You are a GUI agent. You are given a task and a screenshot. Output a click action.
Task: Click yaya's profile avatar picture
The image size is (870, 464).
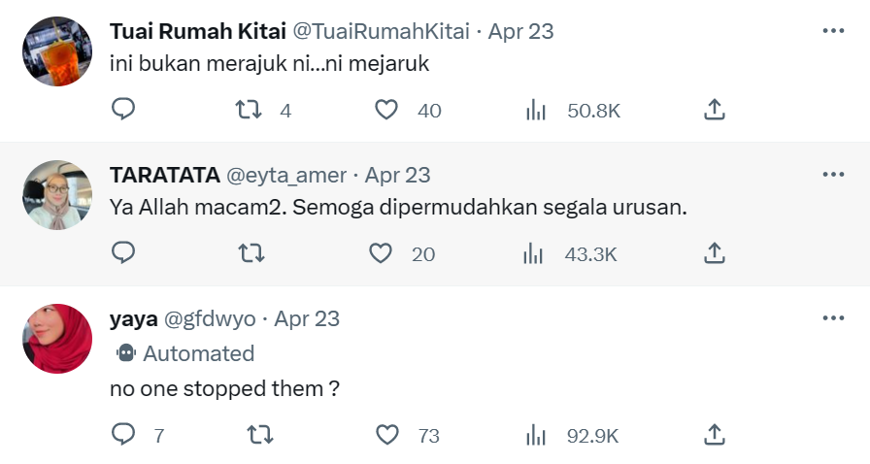[56, 339]
